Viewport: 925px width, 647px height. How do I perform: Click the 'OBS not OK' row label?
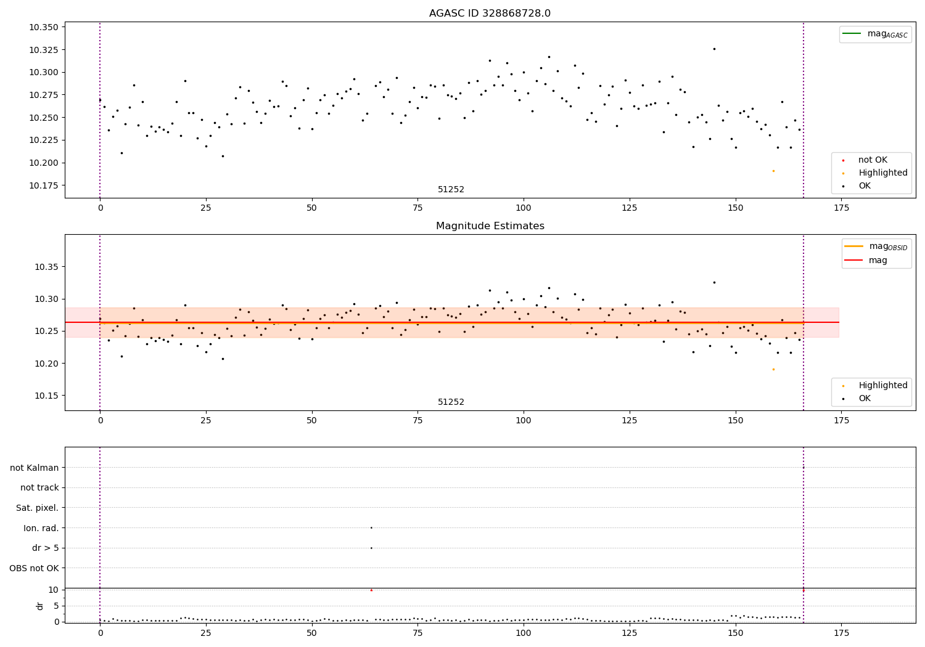click(x=35, y=568)
